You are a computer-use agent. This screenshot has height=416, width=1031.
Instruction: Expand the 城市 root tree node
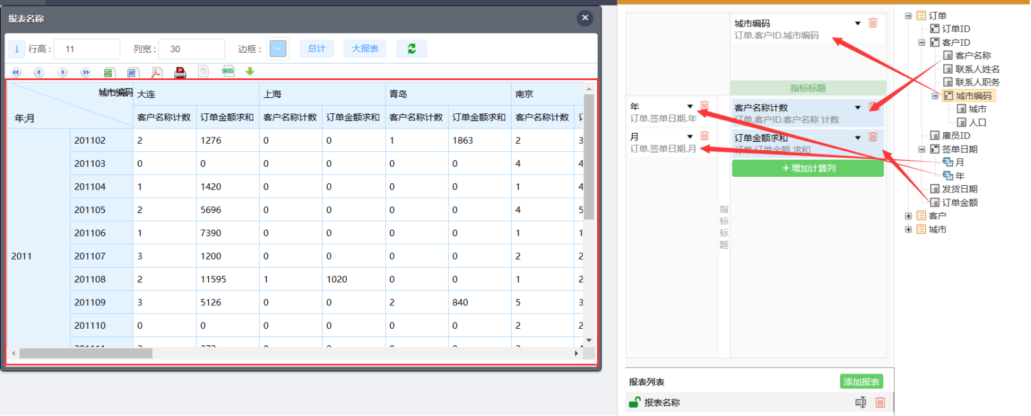pos(908,230)
